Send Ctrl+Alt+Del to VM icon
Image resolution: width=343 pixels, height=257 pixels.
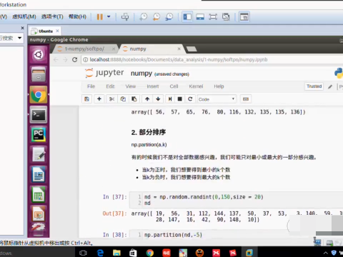(125, 17)
